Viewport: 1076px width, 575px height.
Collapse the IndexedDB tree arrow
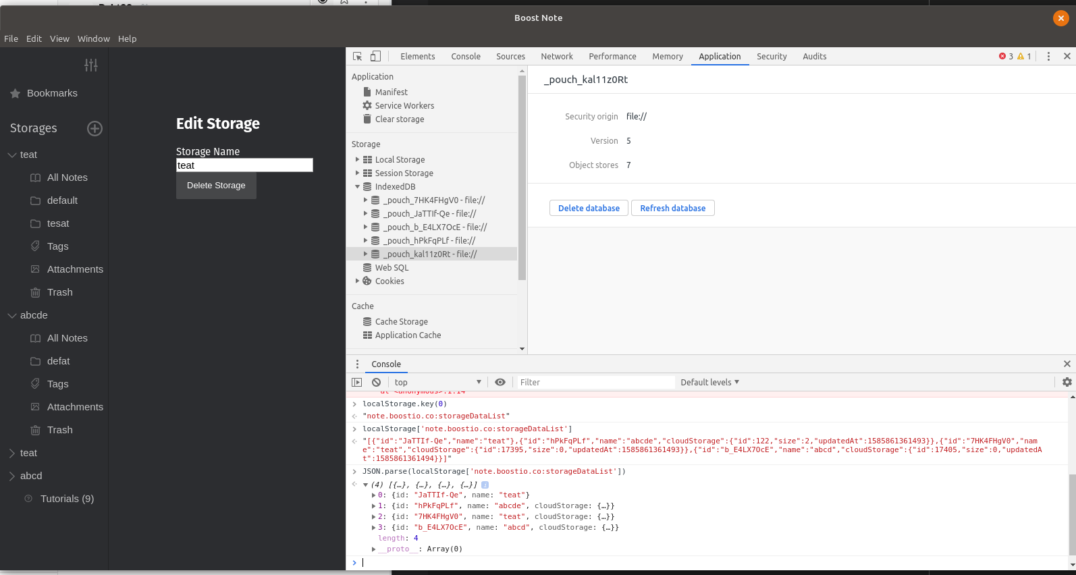pyautogui.click(x=357, y=186)
